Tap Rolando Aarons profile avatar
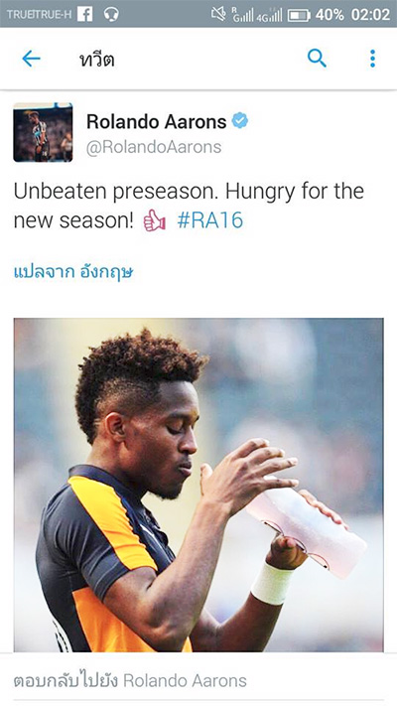The width and height of the screenshot is (397, 706). coord(43,132)
